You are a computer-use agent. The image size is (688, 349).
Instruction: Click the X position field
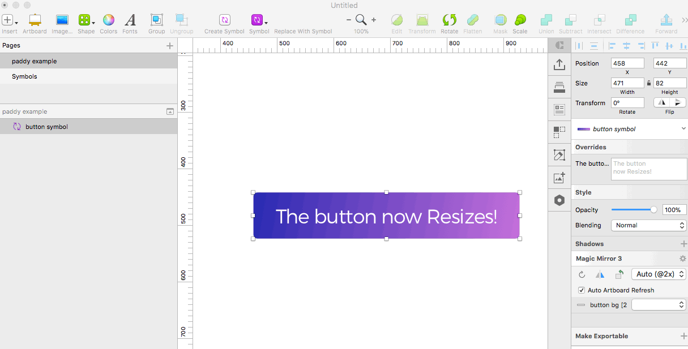[627, 63]
